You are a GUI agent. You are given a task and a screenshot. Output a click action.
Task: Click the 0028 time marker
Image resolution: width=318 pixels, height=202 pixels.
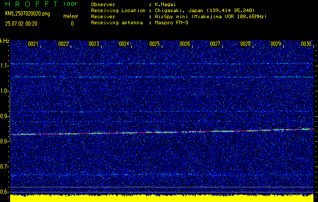(x=245, y=44)
